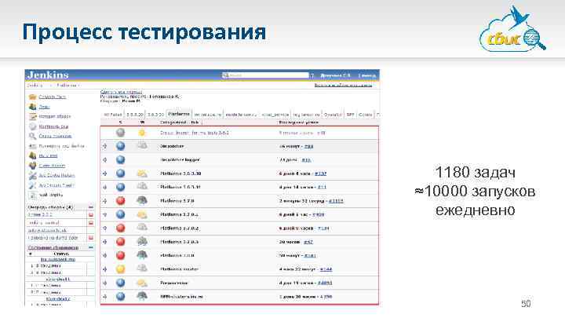The image size is (565, 318).
Task: Click the Jenkins logo in header
Action: 48,75
